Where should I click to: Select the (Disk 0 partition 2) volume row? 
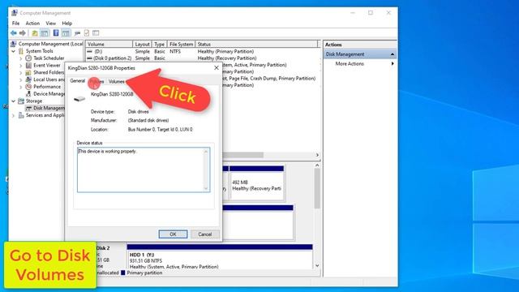203,58
